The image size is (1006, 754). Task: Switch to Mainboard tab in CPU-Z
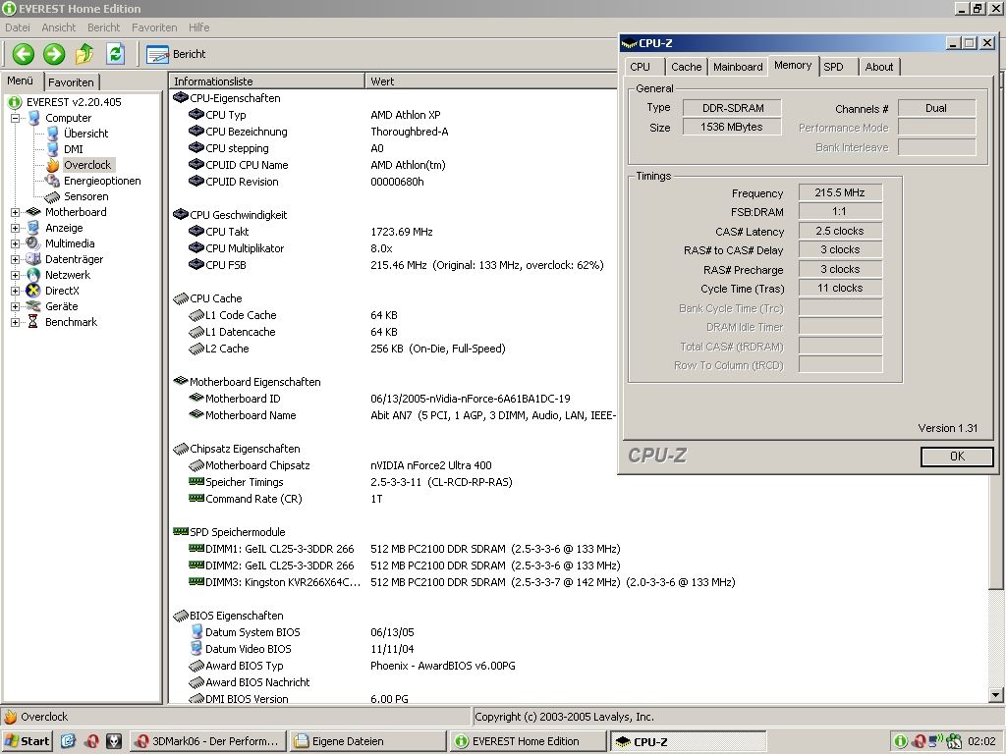(x=738, y=67)
